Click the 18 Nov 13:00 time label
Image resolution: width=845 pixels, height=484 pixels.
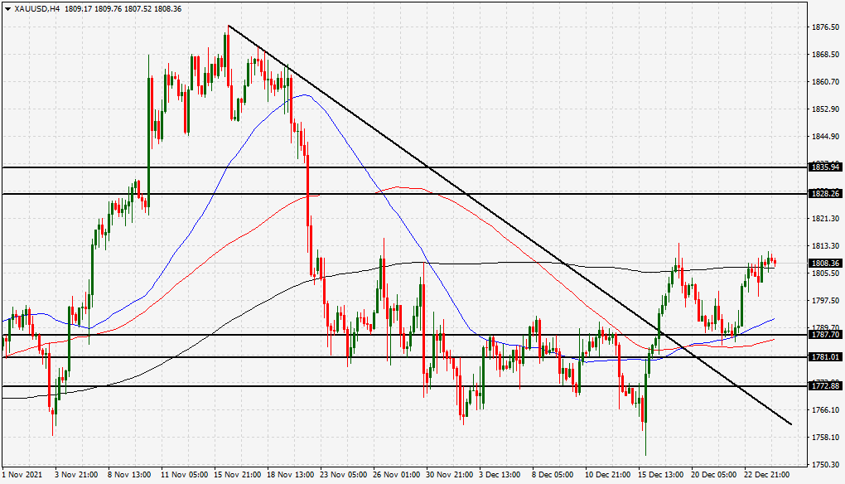(x=291, y=475)
